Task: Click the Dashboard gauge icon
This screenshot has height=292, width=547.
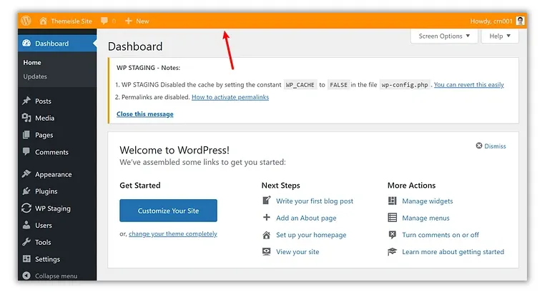Action: [x=26, y=44]
